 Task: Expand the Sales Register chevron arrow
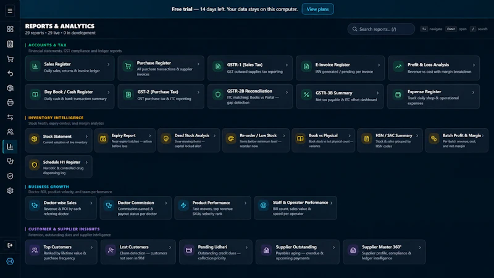[109, 64]
